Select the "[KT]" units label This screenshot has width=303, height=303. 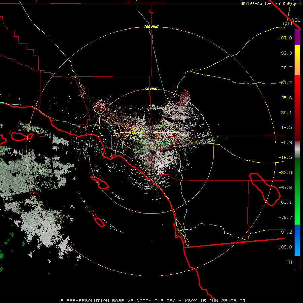tap(287, 23)
